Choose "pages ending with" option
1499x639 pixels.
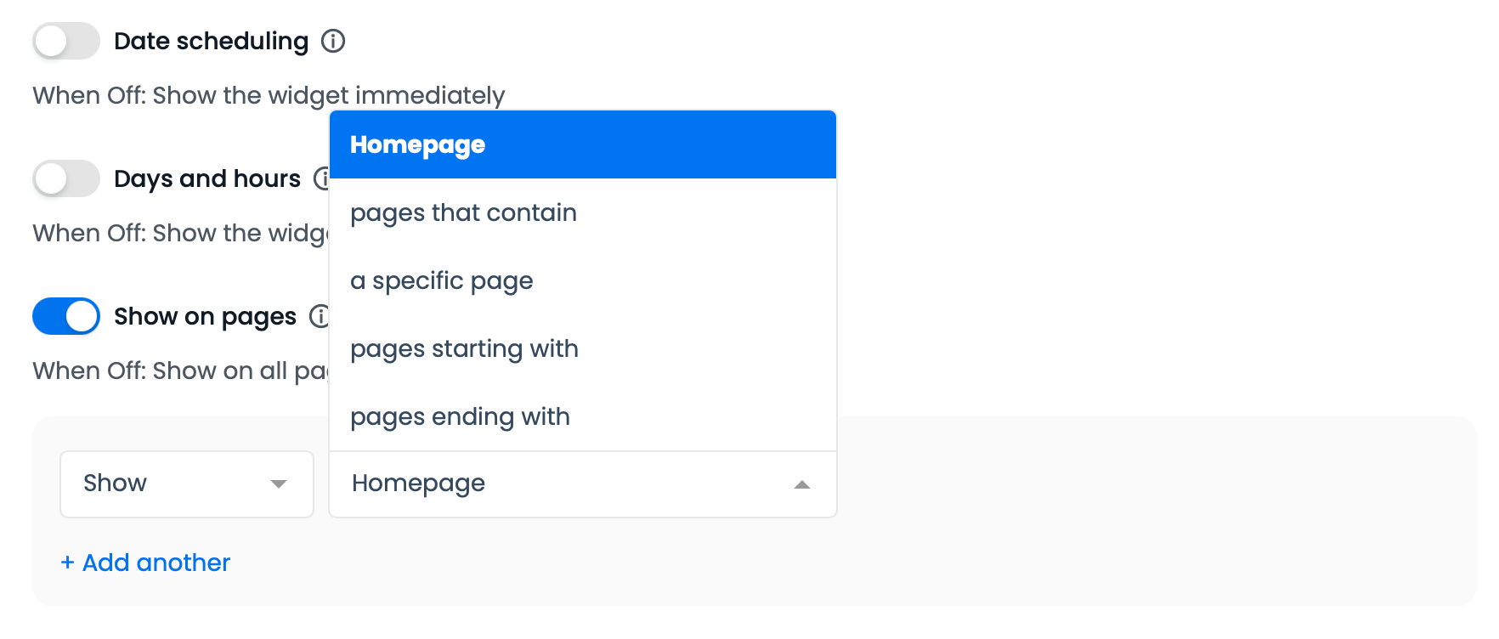click(x=460, y=416)
